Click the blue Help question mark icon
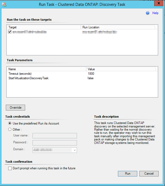 pyautogui.click(x=148, y=13)
